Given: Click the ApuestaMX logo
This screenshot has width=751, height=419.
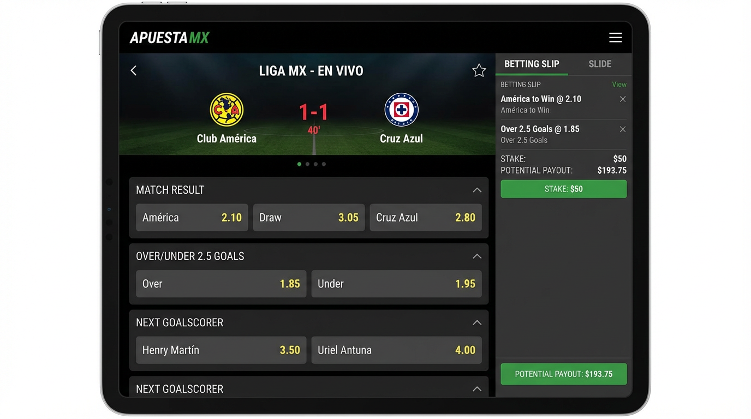Looking at the screenshot, I should tap(169, 37).
